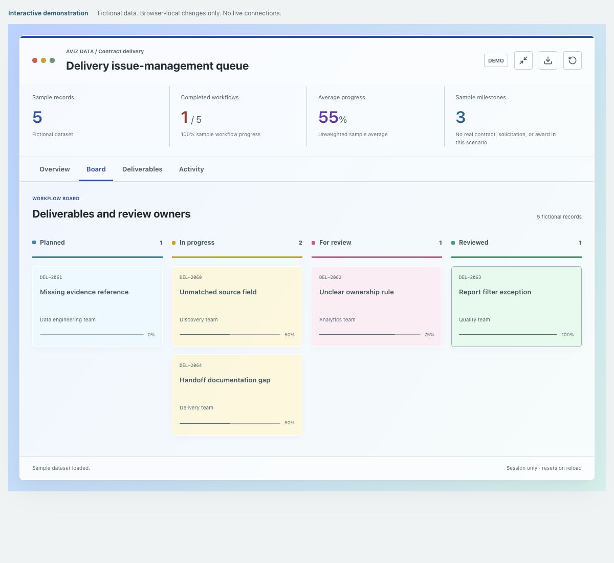Open the Unclear ownership rule card
The width and height of the screenshot is (614, 563).
377,307
